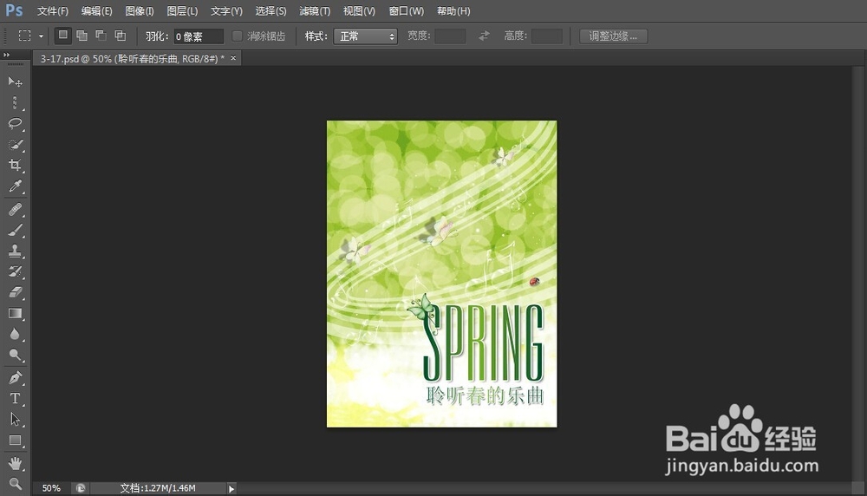This screenshot has height=496, width=867.
Task: Choose Add to selection mode
Action: [x=81, y=36]
